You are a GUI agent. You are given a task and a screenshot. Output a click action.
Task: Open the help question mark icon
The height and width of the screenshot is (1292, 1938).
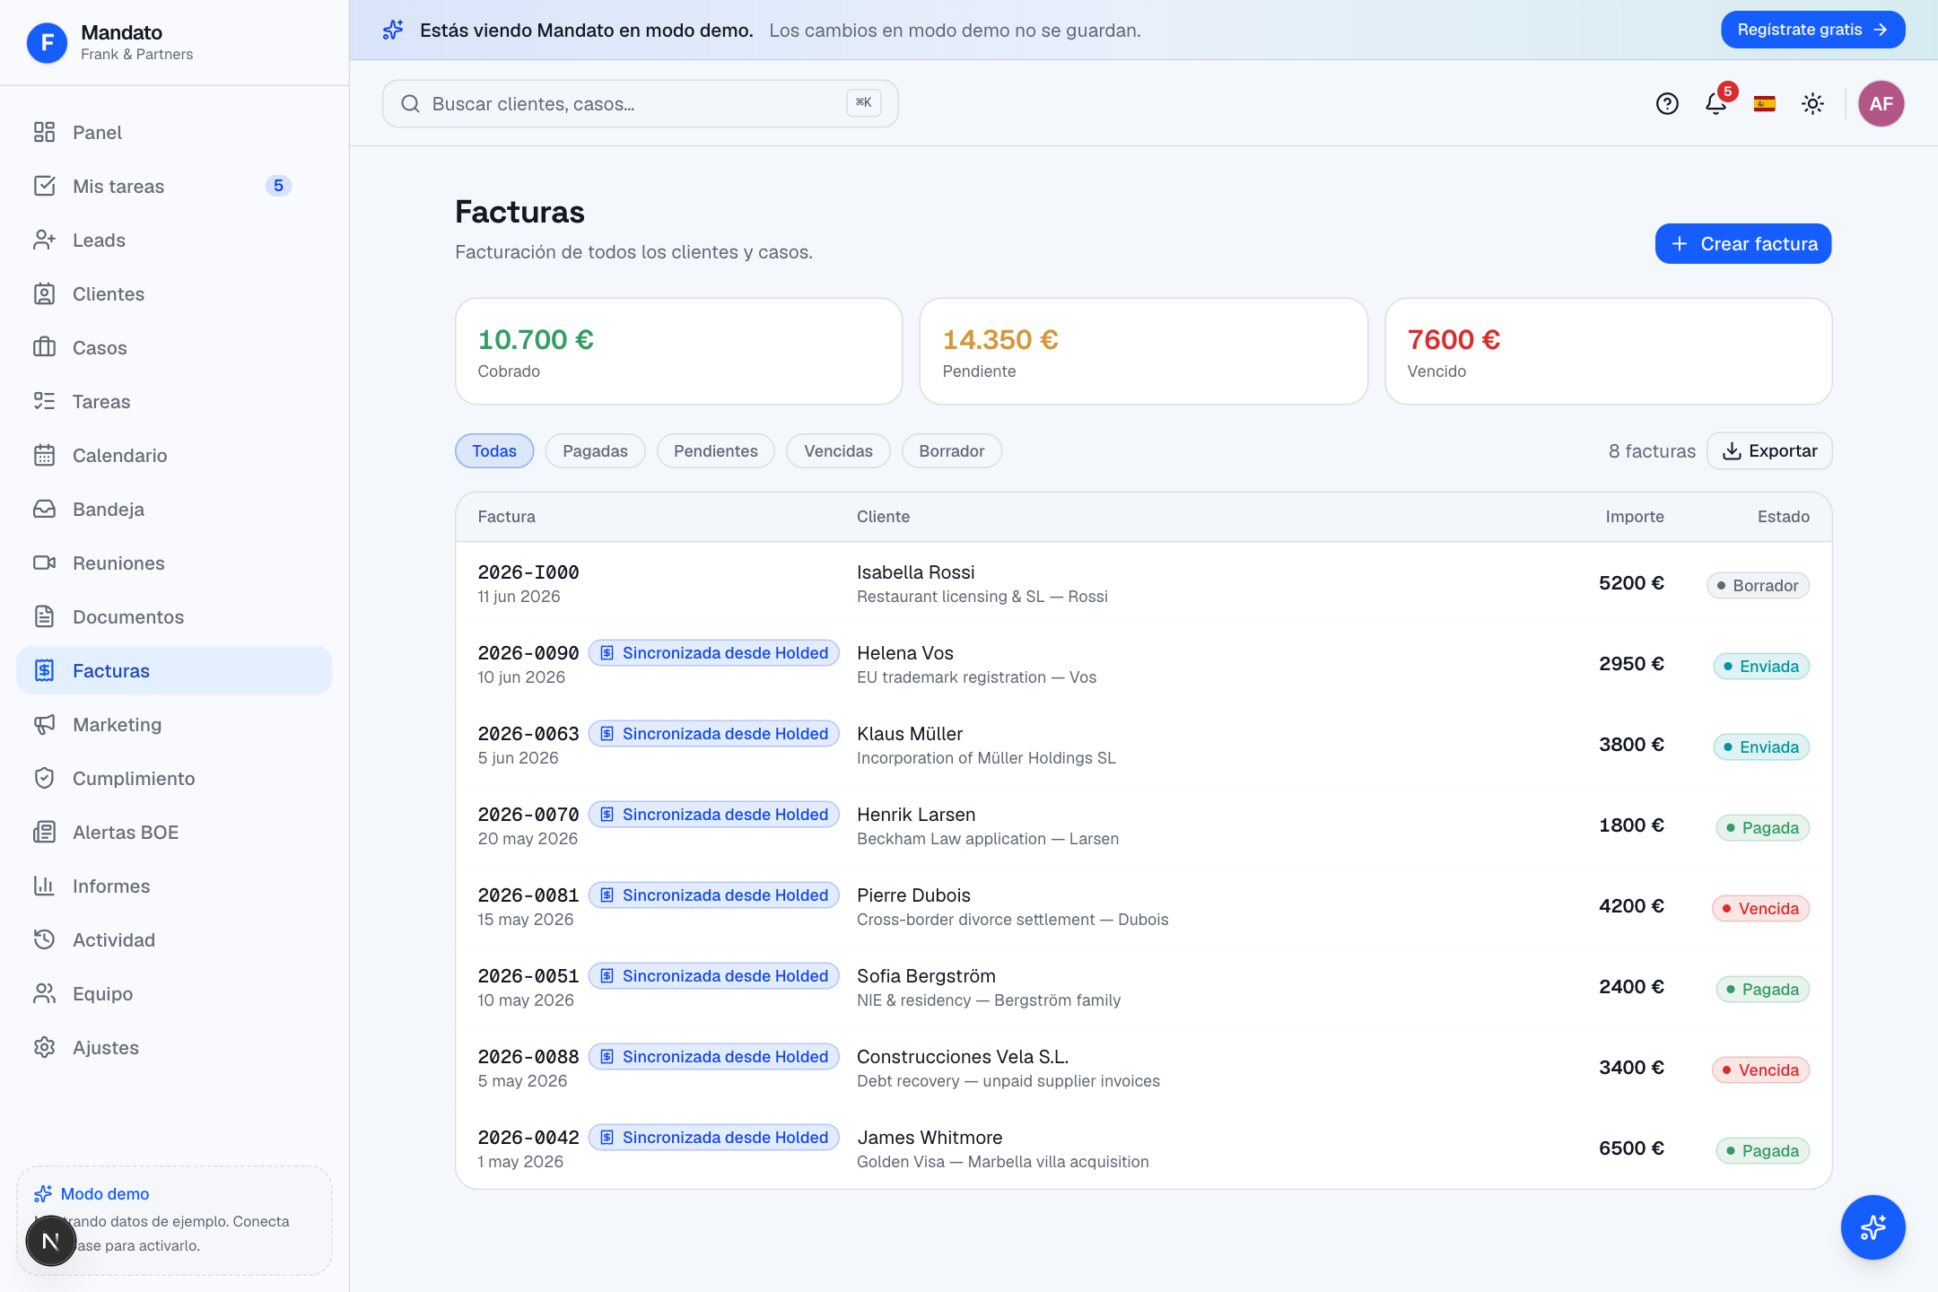[1667, 104]
